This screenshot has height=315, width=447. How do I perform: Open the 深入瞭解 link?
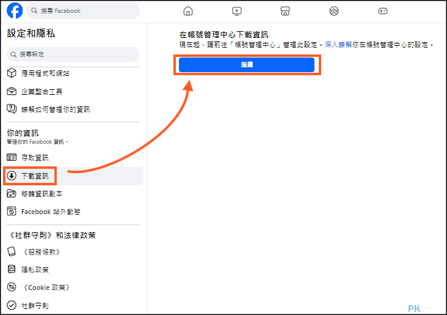pyautogui.click(x=338, y=45)
